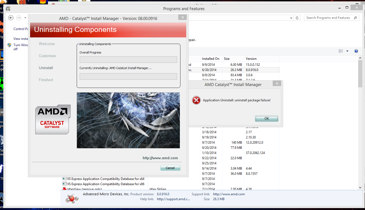Select the Uninstall step in the installer sidebar
Image resolution: width=365 pixels, height=210 pixels.
46,68
